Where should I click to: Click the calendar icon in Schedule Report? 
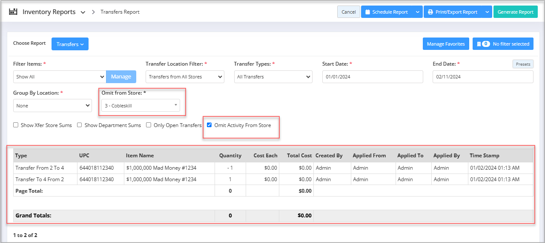[367, 12]
